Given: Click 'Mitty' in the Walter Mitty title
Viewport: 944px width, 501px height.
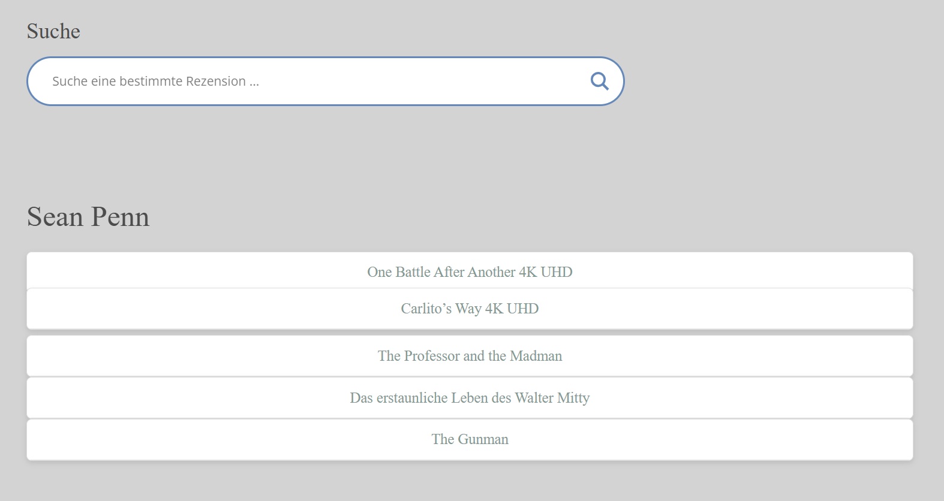Looking at the screenshot, I should (573, 398).
